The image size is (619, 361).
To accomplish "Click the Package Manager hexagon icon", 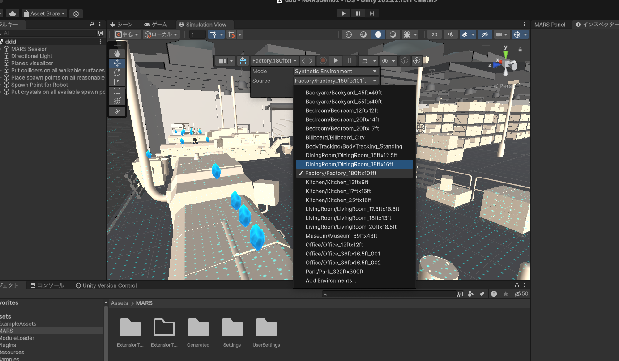I will (x=76, y=14).
